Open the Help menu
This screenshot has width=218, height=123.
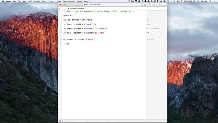coord(86,1)
